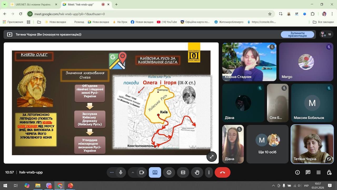Open the На Урок bookmark
This screenshot has width=337, height=190.
(120, 22)
